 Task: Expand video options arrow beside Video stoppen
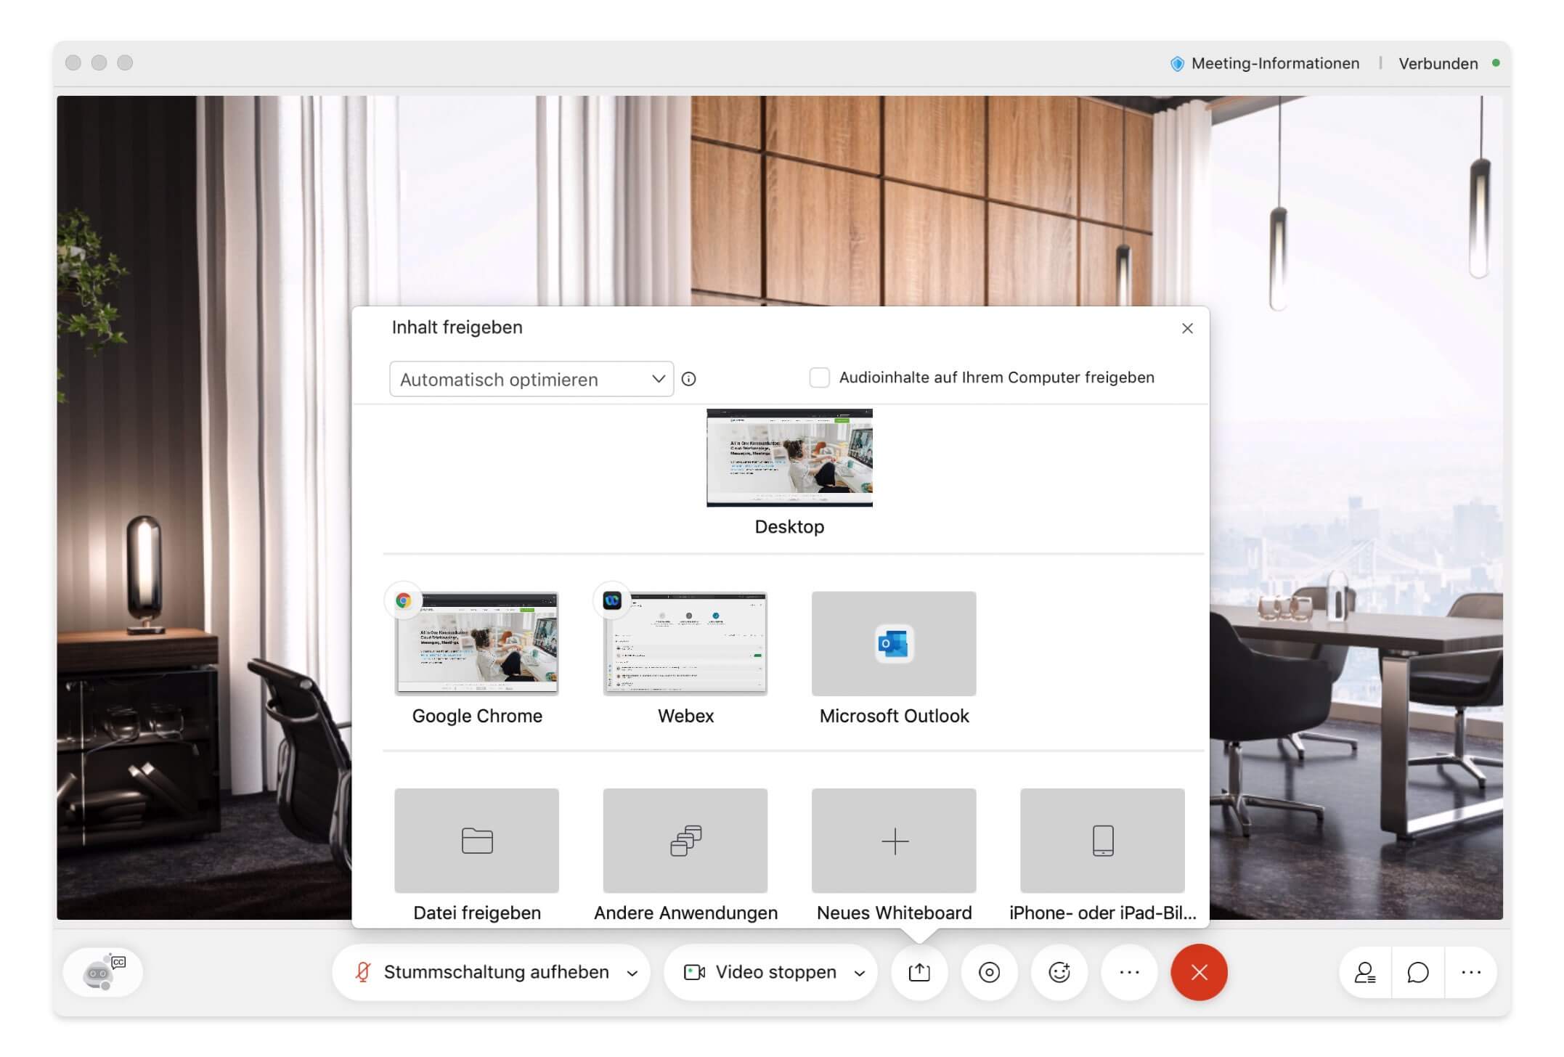point(860,974)
